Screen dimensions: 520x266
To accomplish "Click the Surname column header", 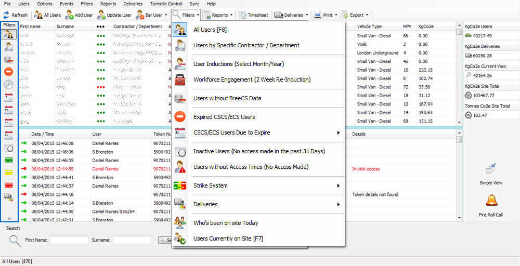I will [65, 26].
